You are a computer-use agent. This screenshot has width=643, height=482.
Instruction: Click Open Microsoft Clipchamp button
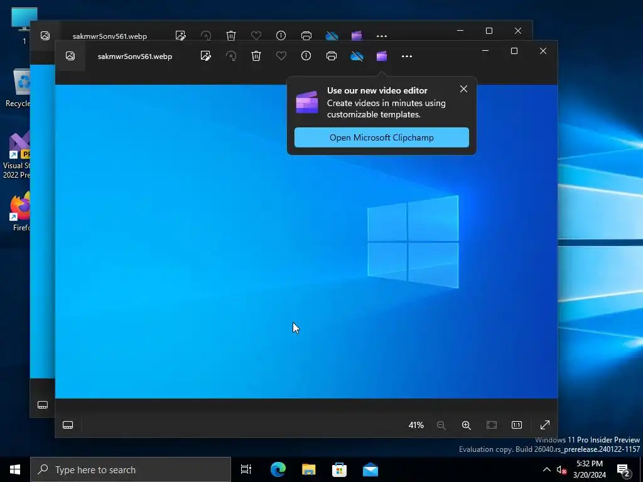382,137
